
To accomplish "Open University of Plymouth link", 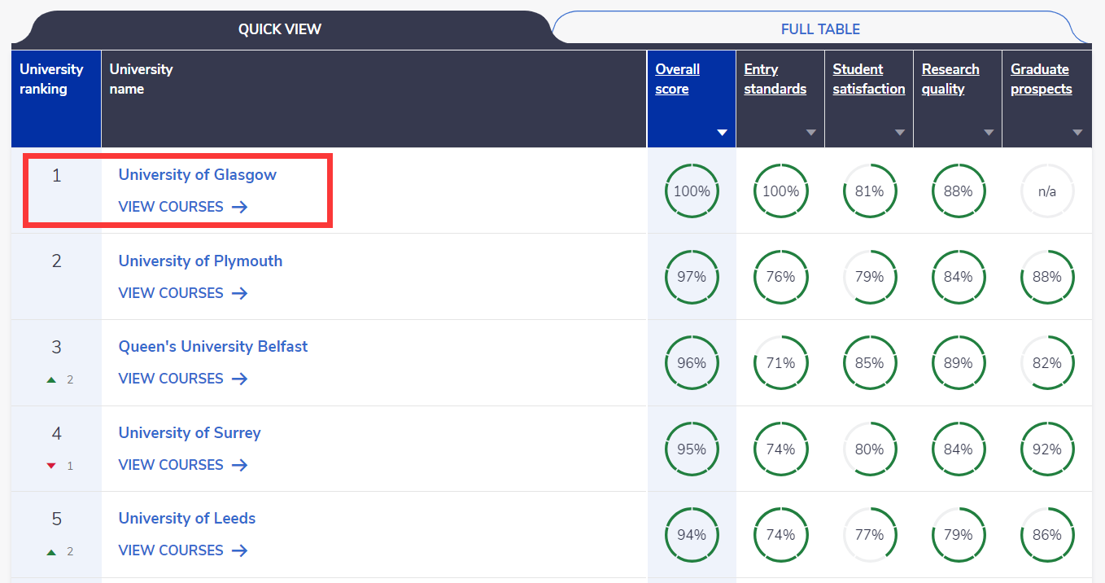I will 201,261.
